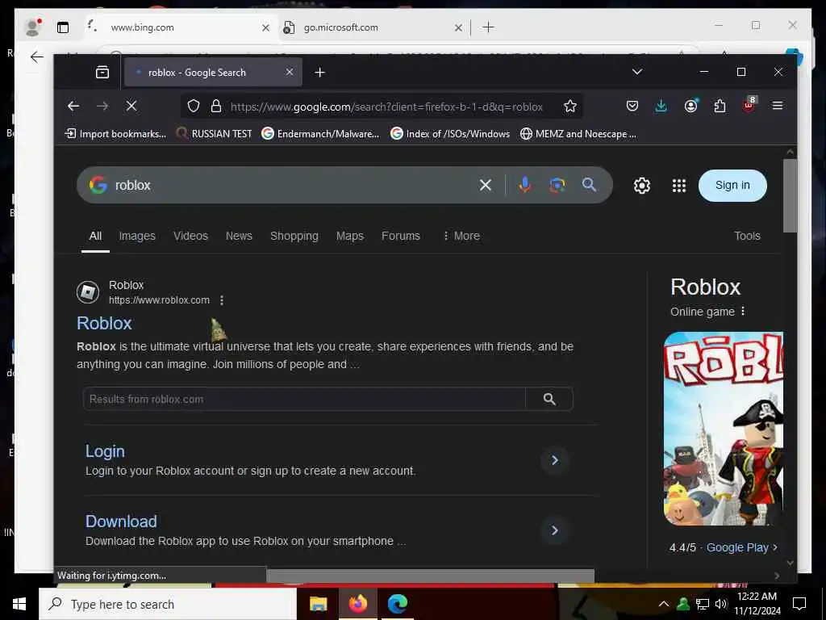
Task: View the Roblox knowledge panel image
Action: 724,429
